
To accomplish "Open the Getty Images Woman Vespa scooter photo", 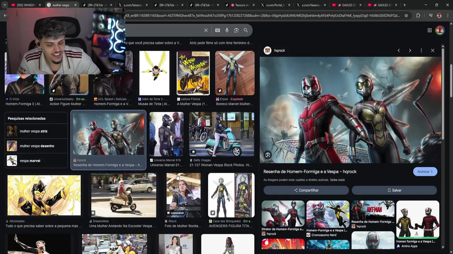I will [222, 134].
